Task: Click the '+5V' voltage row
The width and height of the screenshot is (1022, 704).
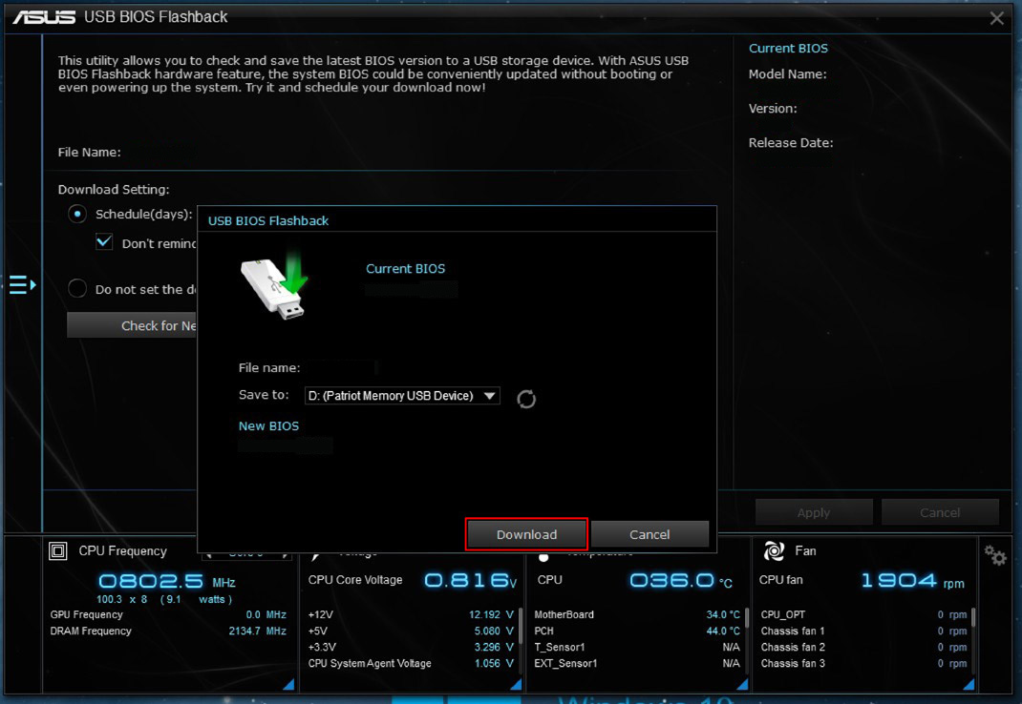Action: click(411, 632)
